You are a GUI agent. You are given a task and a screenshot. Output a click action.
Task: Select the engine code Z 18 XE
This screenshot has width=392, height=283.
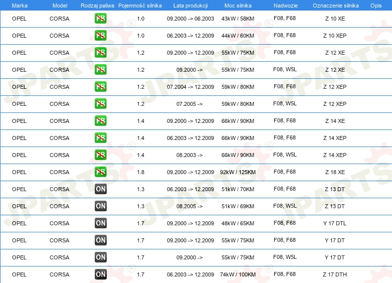(335, 172)
